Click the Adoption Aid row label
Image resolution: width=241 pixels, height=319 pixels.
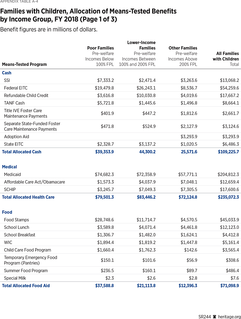[x=17, y=137]
